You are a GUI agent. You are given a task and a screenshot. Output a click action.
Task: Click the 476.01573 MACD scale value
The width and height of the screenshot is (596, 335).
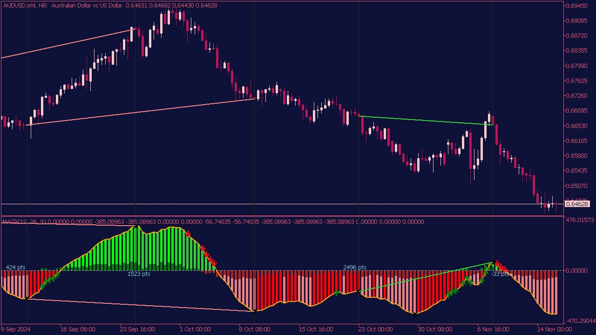click(x=580, y=220)
